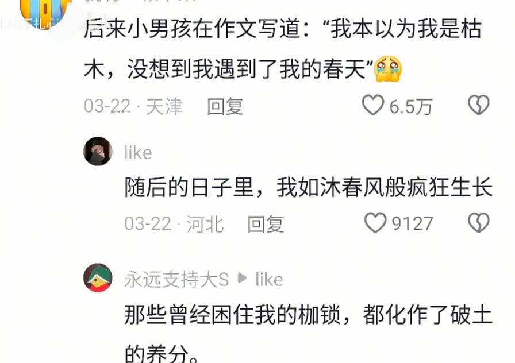The height and width of the screenshot is (363, 515).
Task: Select comment starting with 那些曾经困住我的枷锁
Action: coord(309,333)
